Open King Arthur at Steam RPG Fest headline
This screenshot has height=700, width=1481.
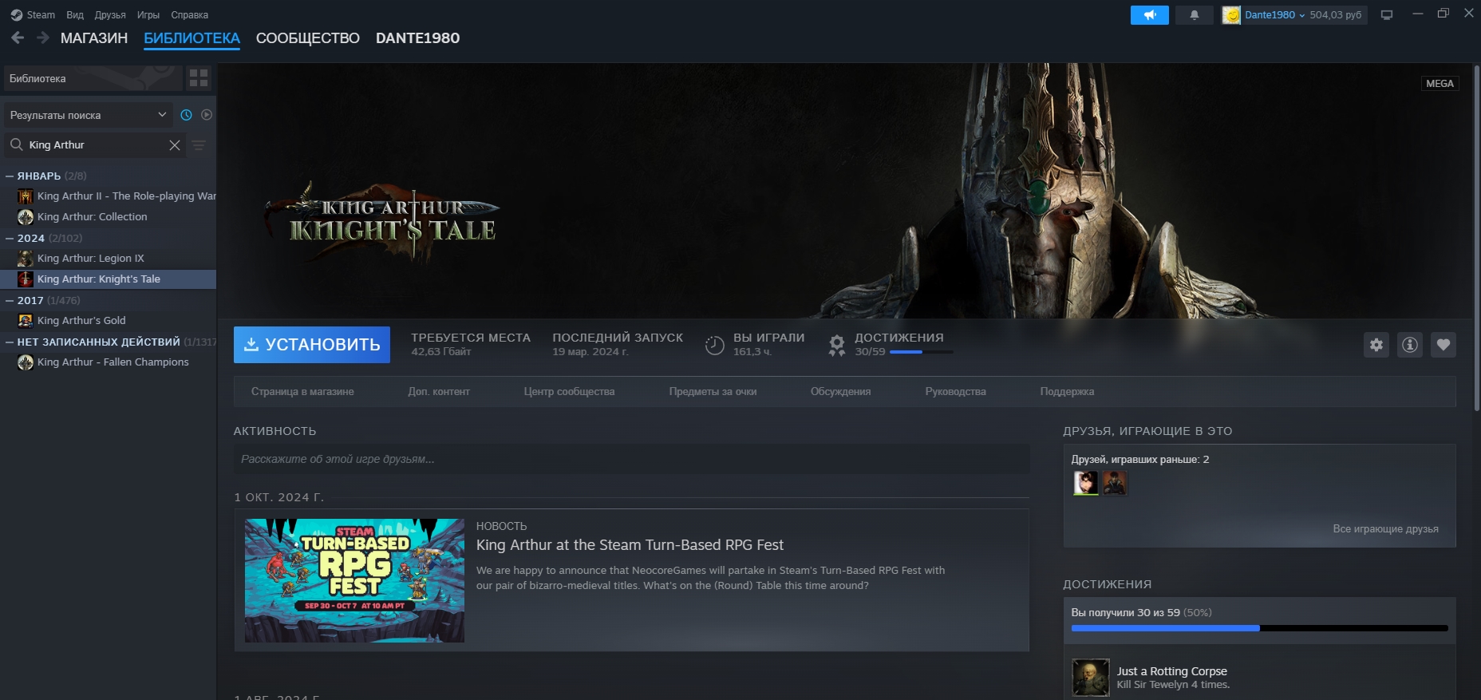[630, 545]
